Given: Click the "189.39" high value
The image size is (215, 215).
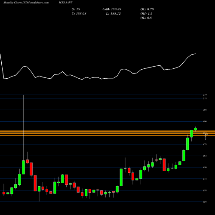Looking at the screenshot, I should tap(116, 9).
